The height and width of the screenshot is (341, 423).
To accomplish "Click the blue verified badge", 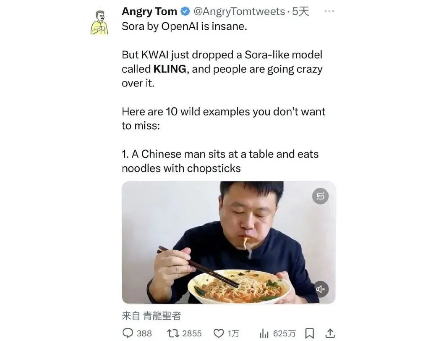I will (185, 11).
